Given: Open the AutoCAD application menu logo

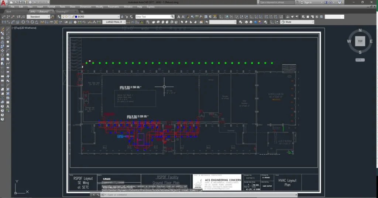Looking at the screenshot, I should [3, 2].
